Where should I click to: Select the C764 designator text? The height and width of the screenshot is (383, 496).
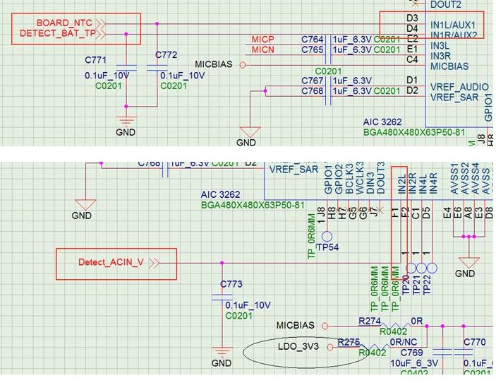(313, 40)
